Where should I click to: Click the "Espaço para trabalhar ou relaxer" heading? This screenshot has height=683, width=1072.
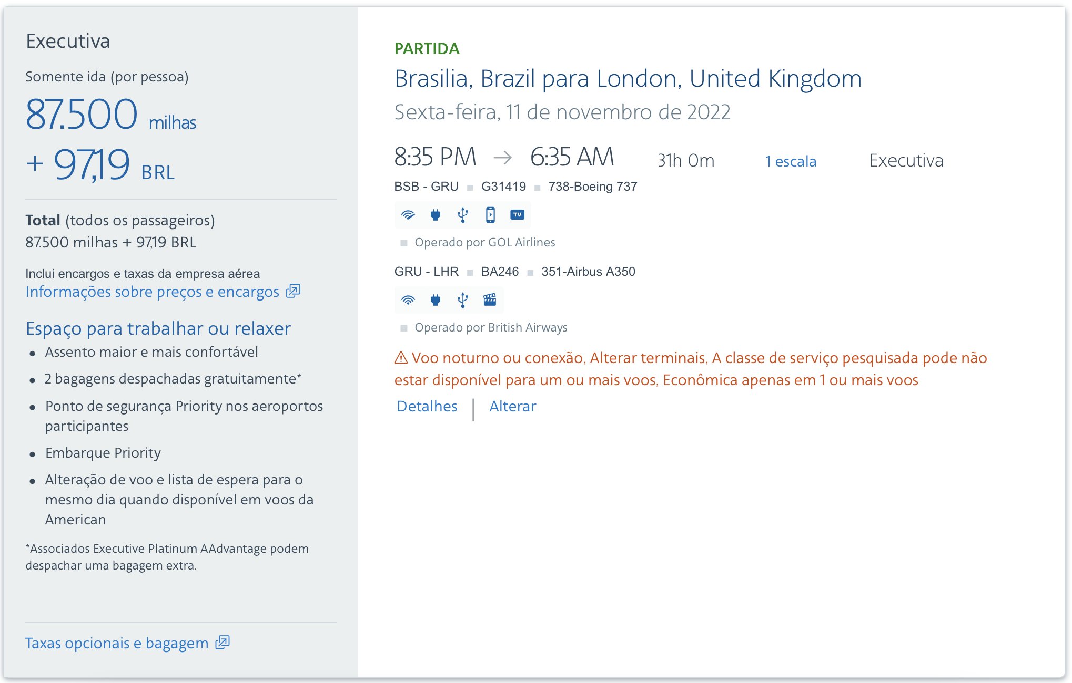(158, 328)
